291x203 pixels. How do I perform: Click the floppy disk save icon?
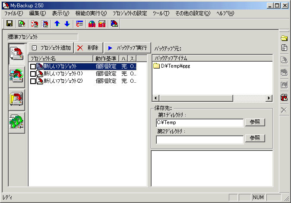[x=9, y=24]
